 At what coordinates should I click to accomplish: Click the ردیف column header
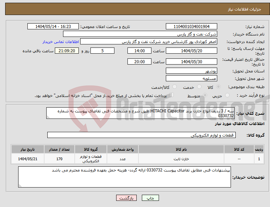coord(259,149)
